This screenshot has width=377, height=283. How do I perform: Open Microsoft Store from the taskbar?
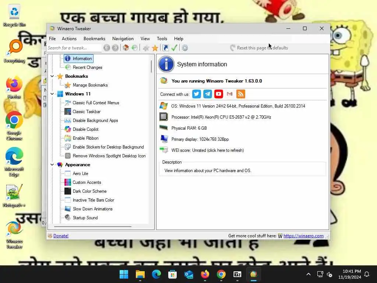pos(172,274)
